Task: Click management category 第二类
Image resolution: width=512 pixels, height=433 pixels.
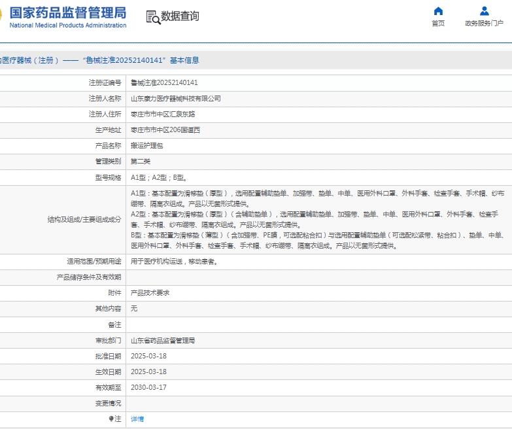Action: (x=141, y=162)
